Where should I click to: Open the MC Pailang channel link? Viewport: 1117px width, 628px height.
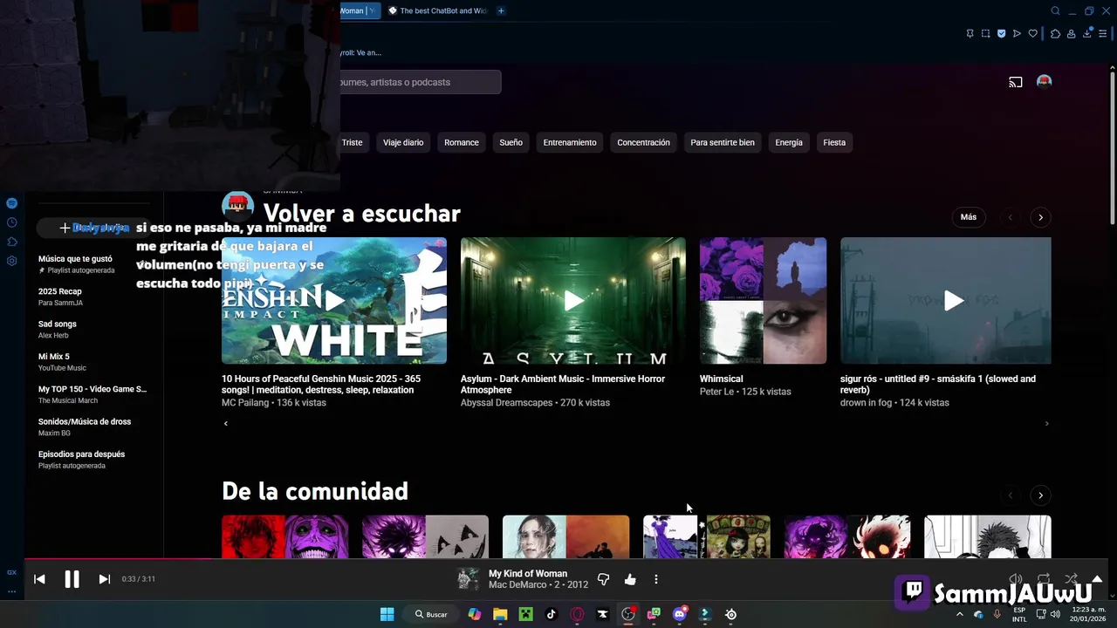[x=246, y=403]
